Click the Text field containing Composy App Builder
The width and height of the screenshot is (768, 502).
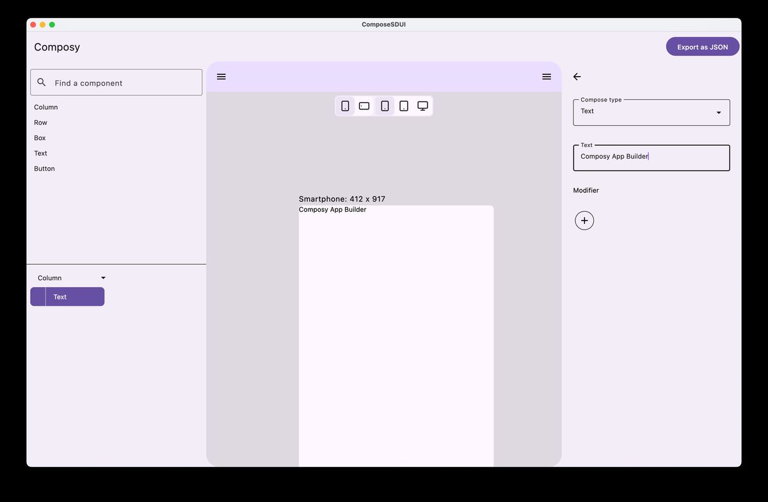coord(652,158)
